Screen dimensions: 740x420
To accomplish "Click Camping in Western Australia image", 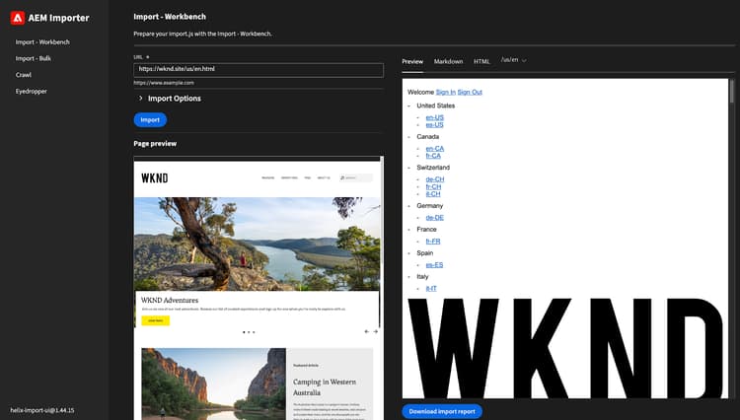I will [x=213, y=385].
